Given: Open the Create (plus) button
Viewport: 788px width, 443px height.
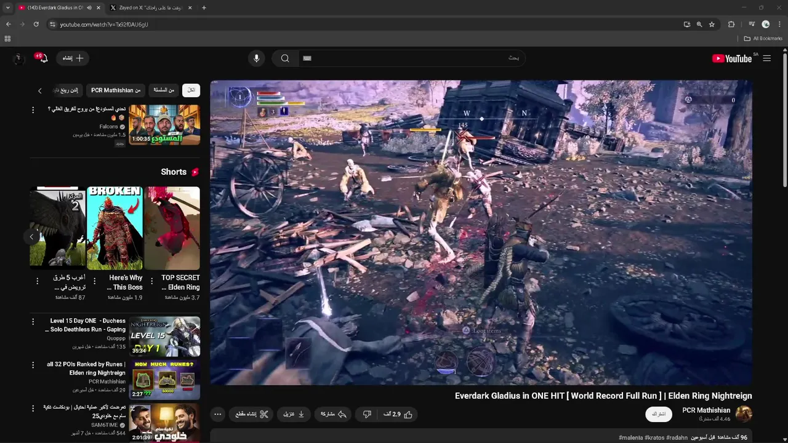Looking at the screenshot, I should pos(73,58).
